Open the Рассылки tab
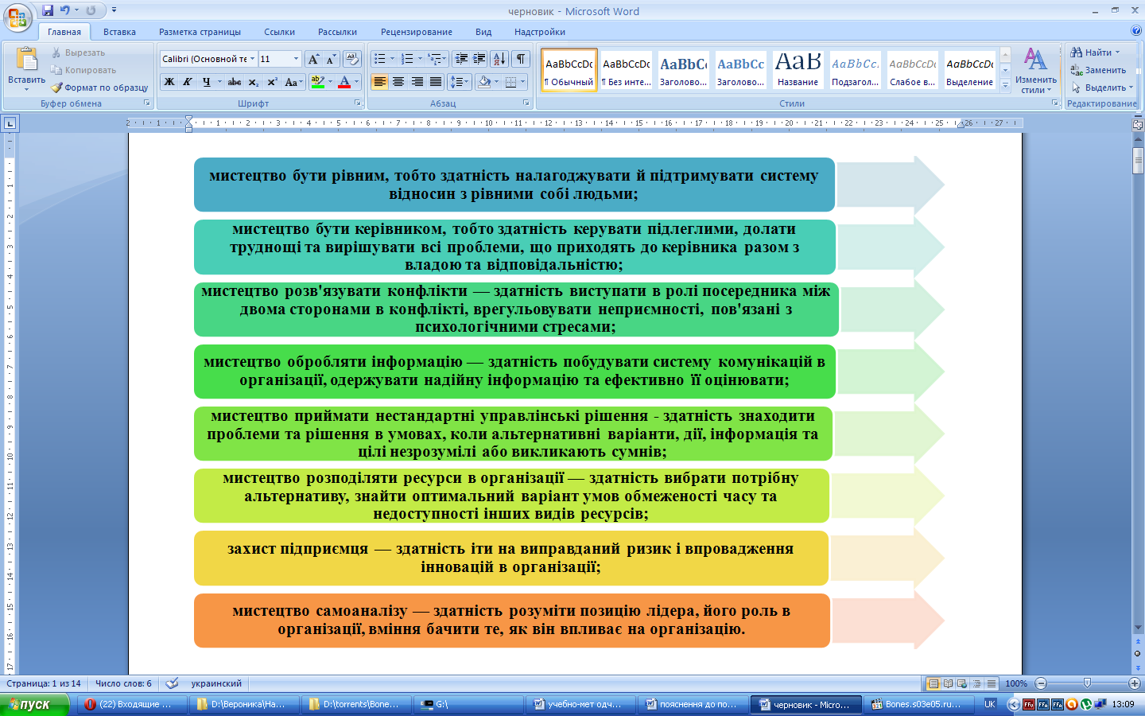Screen dimensions: 1145x716 tap(337, 32)
